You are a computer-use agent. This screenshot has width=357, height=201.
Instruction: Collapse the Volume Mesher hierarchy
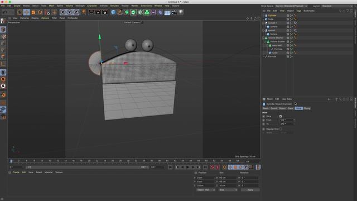pos(263,38)
